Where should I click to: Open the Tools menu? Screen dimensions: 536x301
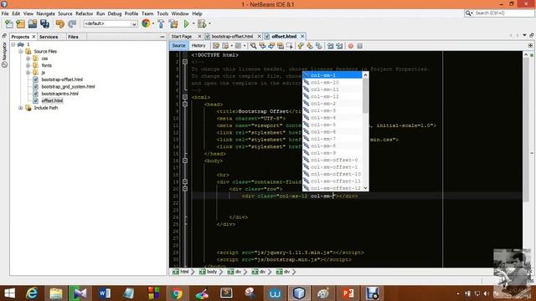point(162,13)
